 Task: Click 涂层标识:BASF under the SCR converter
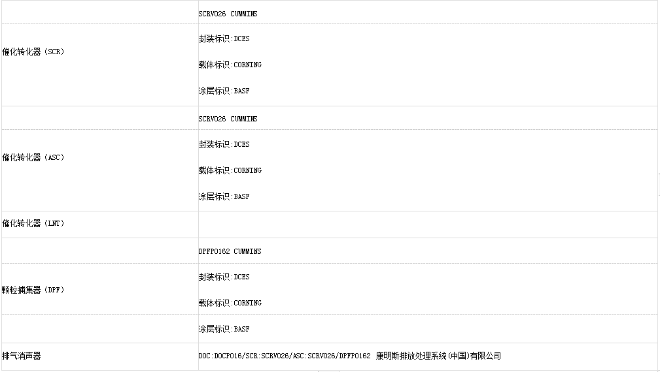pos(224,91)
